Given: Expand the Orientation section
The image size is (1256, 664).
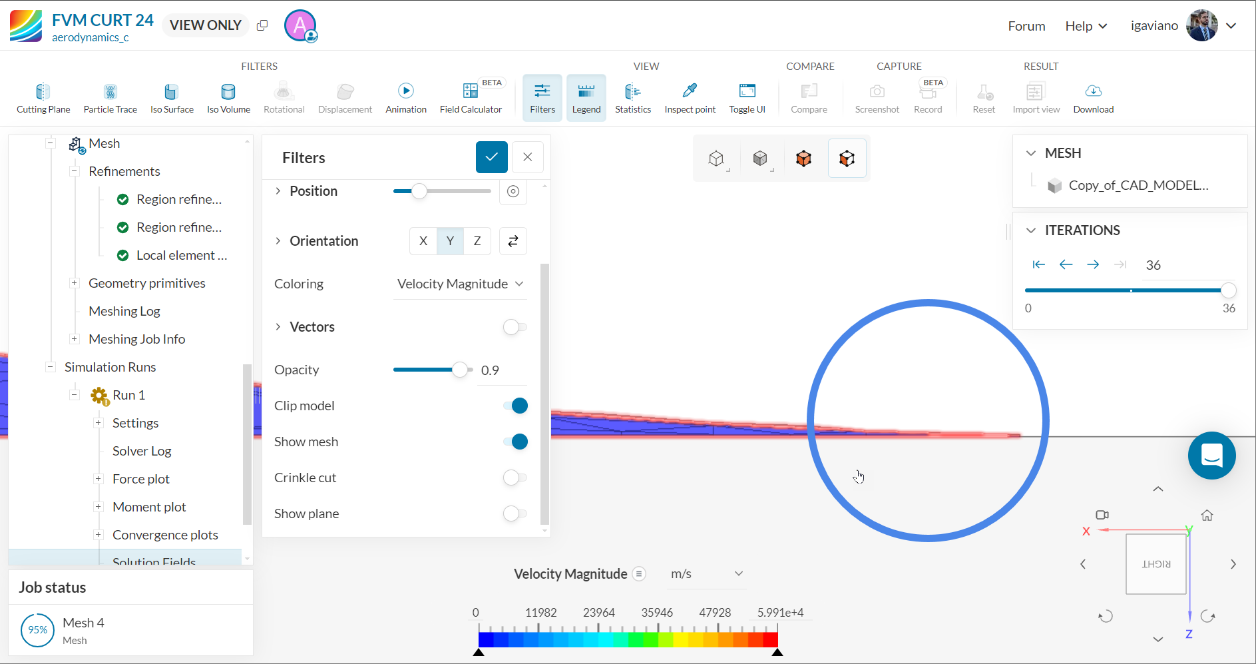Looking at the screenshot, I should [x=278, y=241].
